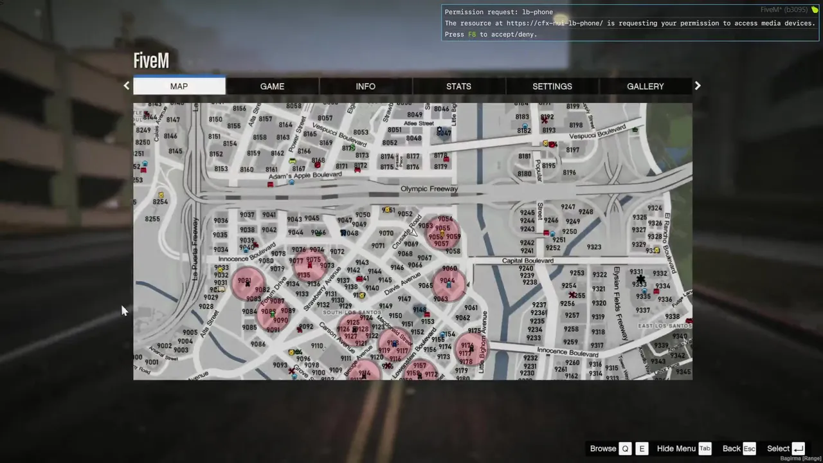Select the pink zone circle around postal 9044
Image resolution: width=823 pixels, height=463 pixels.
[x=449, y=284]
